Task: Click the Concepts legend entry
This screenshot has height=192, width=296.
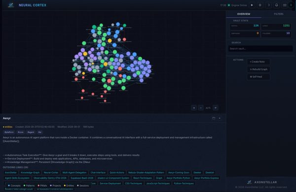Action: tap(14, 186)
